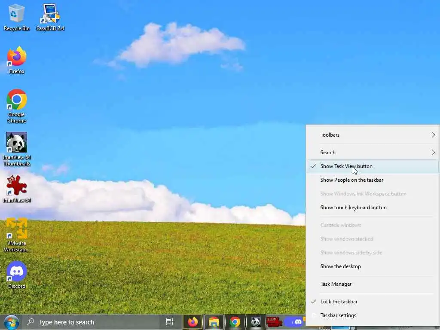Open the red IrfanView taskbar icon
This screenshot has height=330, width=440.
point(274,322)
